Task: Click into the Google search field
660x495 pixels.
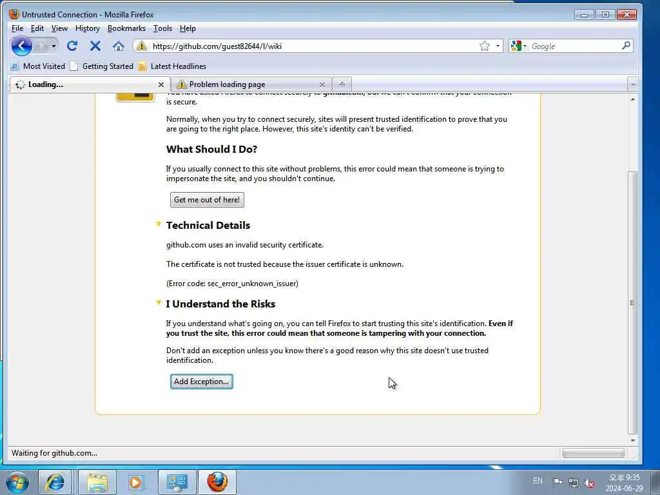Action: click(574, 46)
